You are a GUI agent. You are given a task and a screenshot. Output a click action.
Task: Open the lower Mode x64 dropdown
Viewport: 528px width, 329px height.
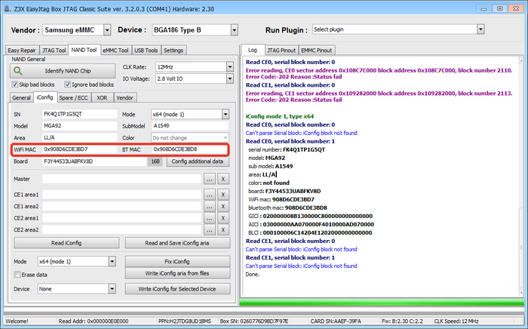[112, 261]
